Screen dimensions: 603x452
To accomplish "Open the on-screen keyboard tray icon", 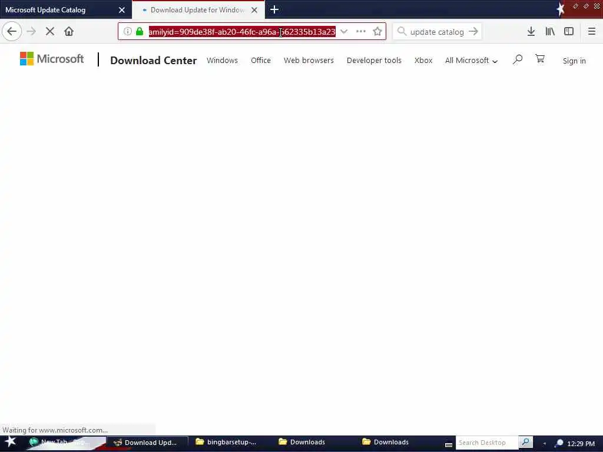I will pos(448,444).
